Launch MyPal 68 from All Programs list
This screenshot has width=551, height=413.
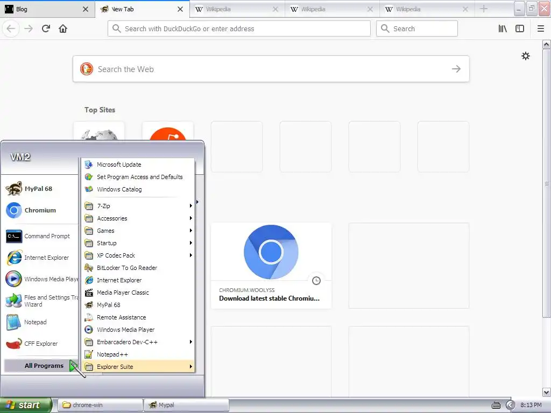click(138, 305)
